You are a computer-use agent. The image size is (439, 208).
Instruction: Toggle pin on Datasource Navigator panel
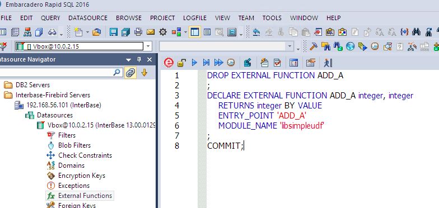(x=139, y=59)
